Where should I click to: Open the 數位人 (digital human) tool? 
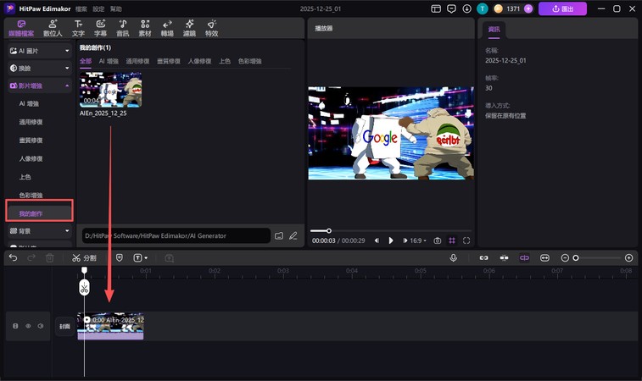[x=53, y=28]
